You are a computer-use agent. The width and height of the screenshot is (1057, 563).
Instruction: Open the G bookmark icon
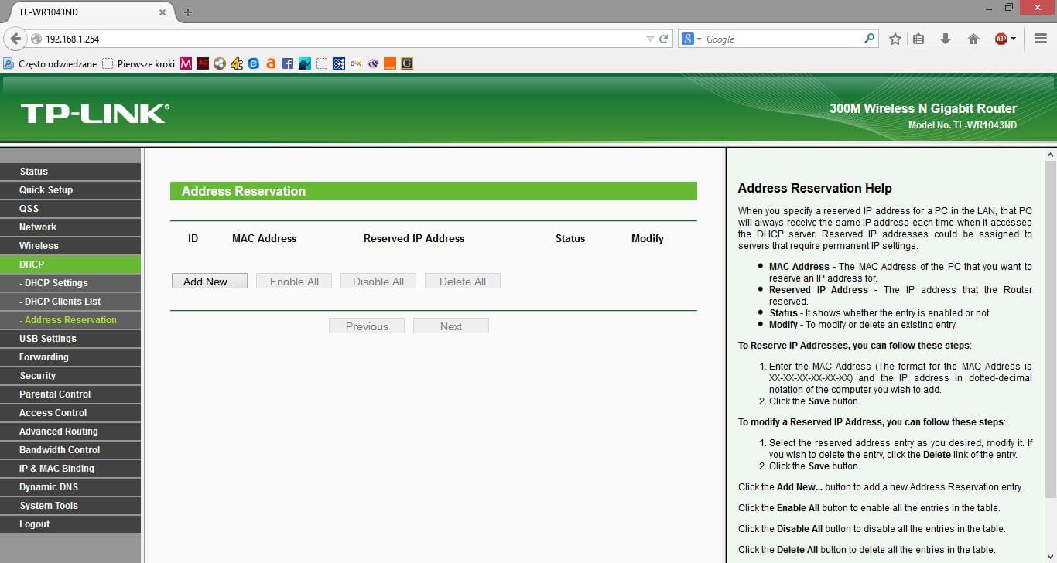(x=407, y=63)
